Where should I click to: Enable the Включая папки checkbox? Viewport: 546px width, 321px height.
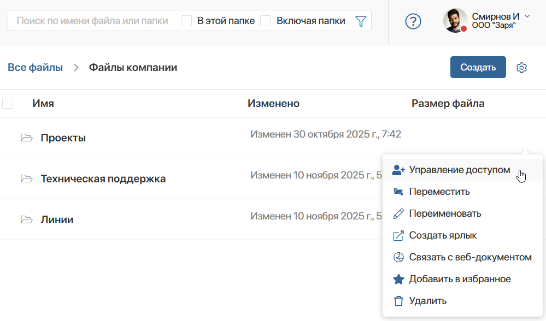click(x=266, y=21)
